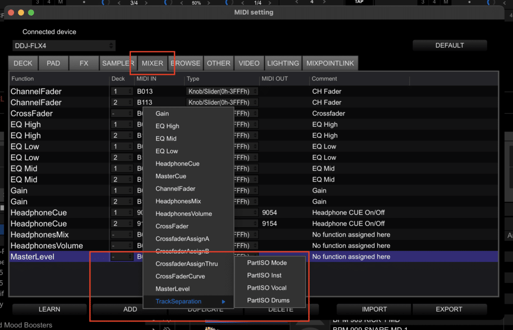
Task: Click the left chevron to decrease the 1/4 value
Action: (x=242, y=2)
